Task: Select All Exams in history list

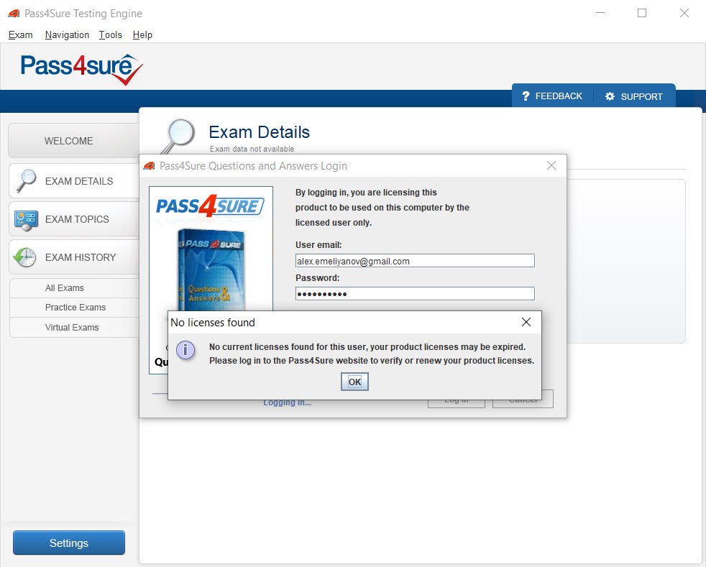Action: [74, 288]
